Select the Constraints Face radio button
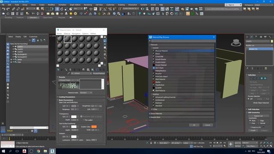 coord(250,123)
